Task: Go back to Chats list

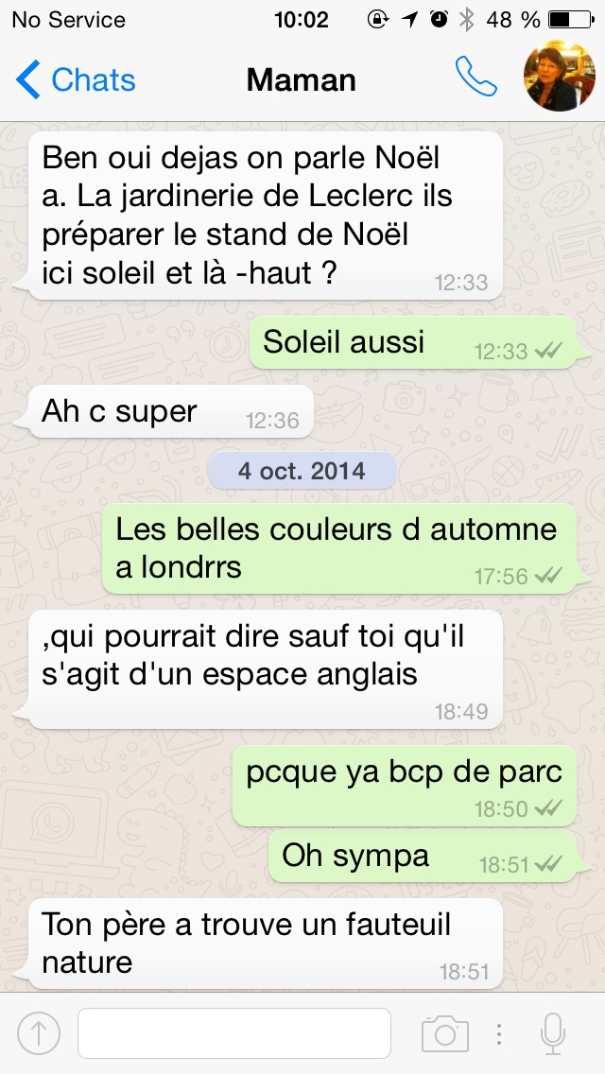Action: pos(76,79)
